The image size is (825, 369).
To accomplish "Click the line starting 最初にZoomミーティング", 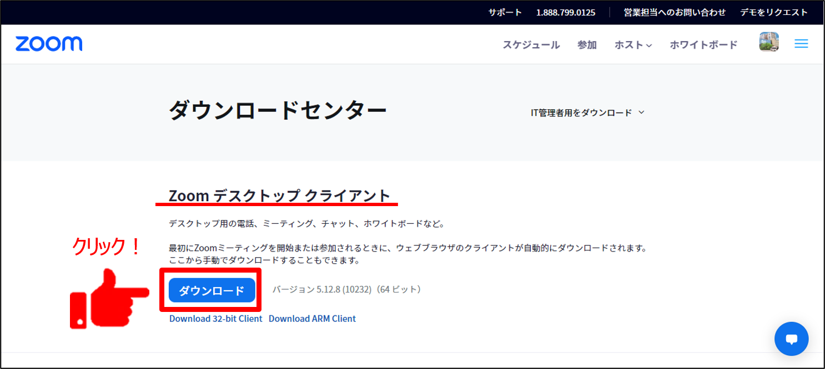I will (x=408, y=248).
